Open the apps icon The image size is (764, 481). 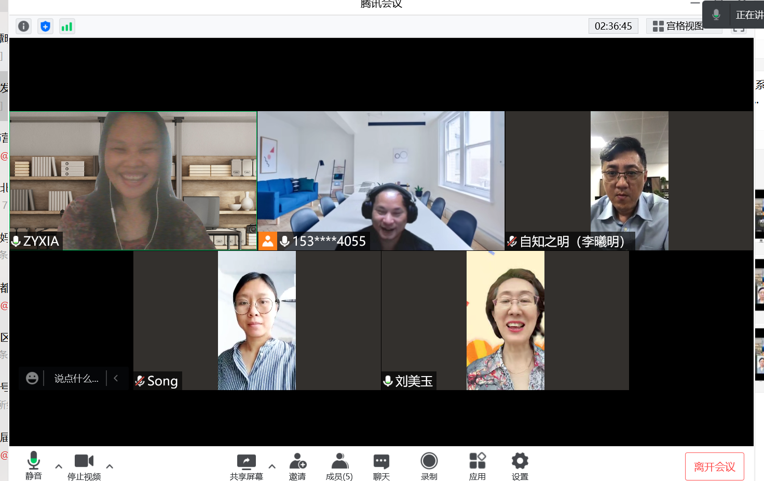click(x=477, y=466)
